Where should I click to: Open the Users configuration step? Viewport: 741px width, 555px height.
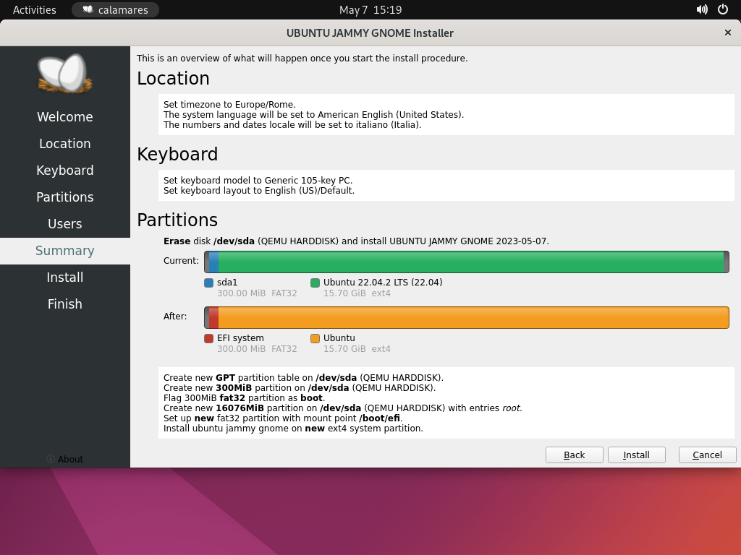pyautogui.click(x=64, y=223)
